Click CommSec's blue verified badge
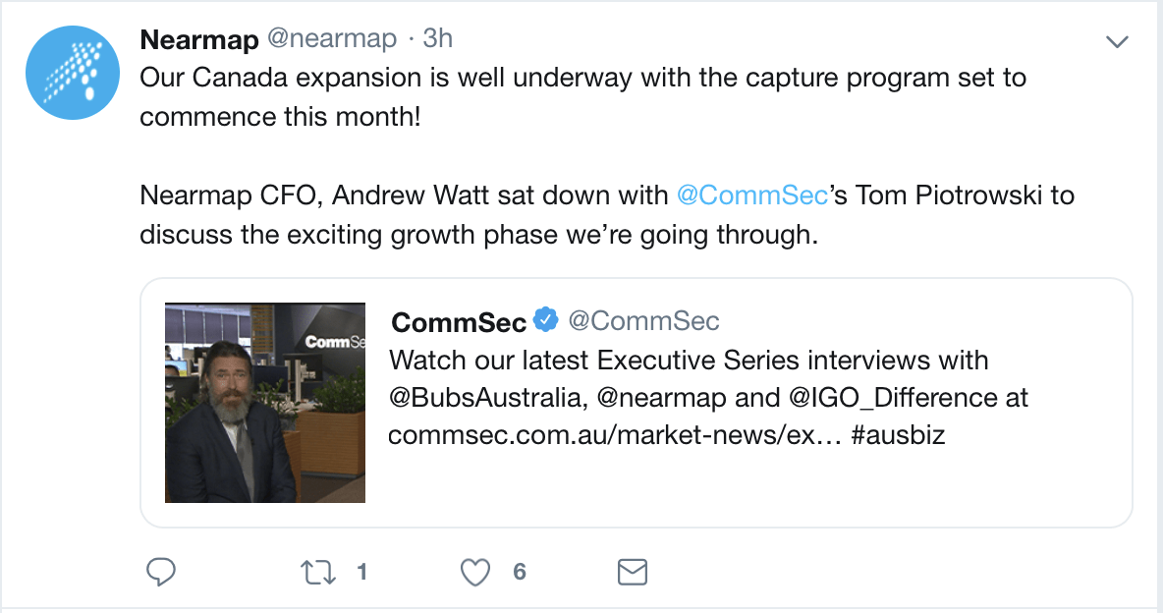 coord(546,320)
